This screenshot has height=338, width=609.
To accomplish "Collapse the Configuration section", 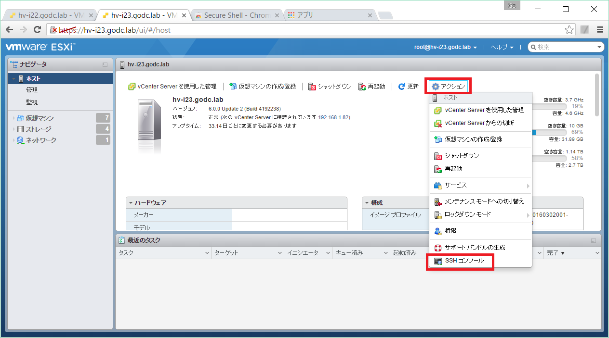I will coord(367,203).
